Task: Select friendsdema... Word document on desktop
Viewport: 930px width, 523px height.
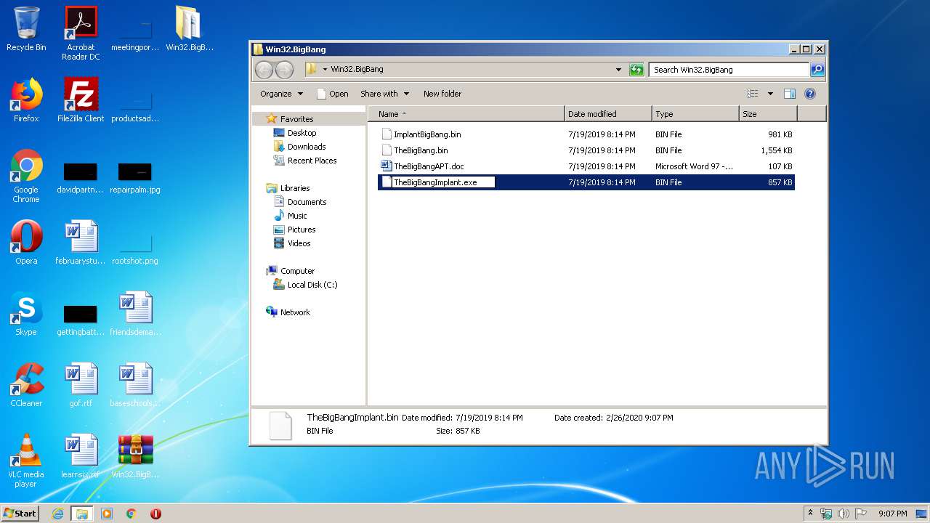Action: tap(135, 314)
